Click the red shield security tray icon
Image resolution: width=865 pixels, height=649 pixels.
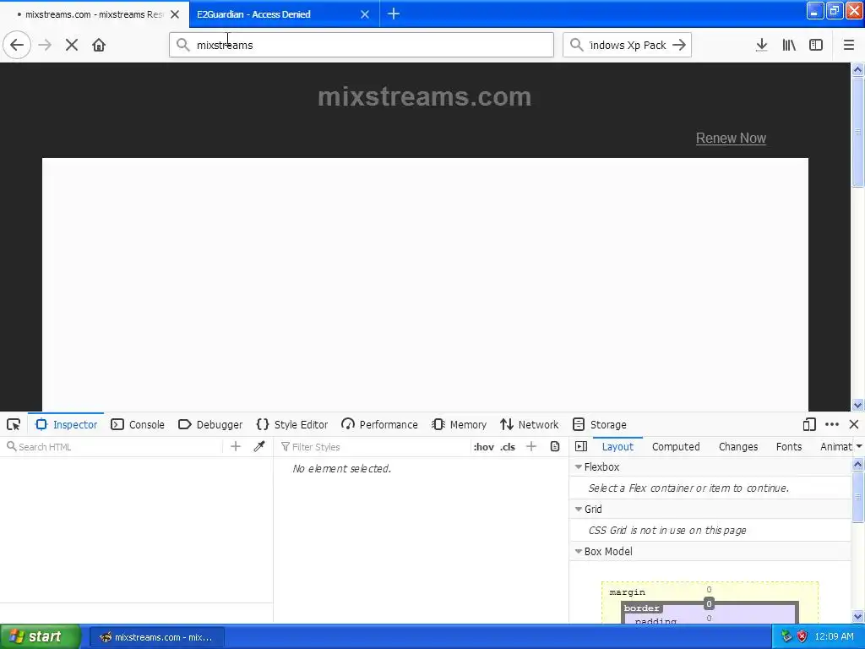802,636
